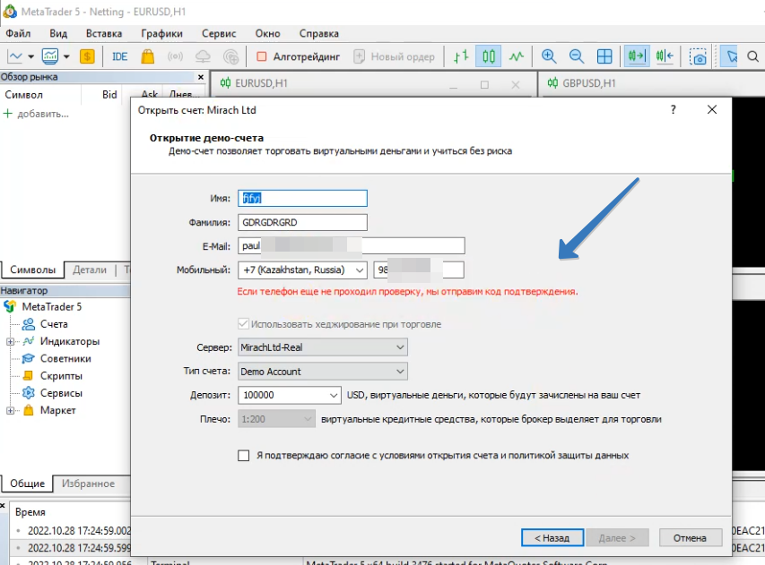765x565 pixels.
Task: Select Сервисы in the Navigator
Action: click(x=61, y=393)
